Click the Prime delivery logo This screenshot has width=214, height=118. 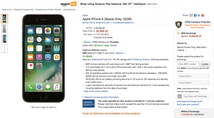pyautogui.click(x=87, y=42)
